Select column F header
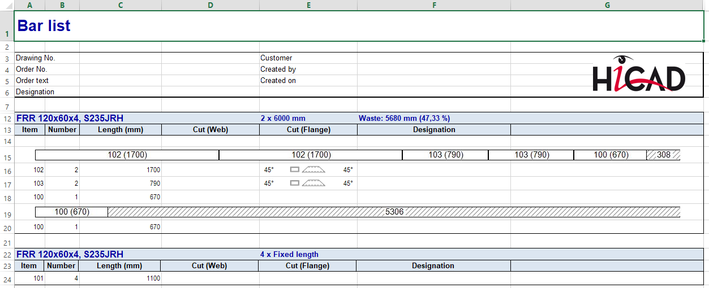Viewport: 709px width, 288px height. [x=433, y=5]
